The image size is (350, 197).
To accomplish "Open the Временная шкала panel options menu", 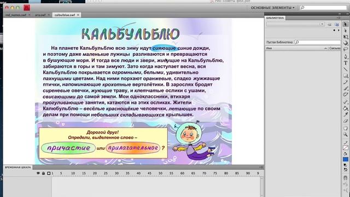I will click(261, 167).
